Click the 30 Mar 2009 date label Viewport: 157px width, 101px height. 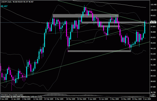pos(82,99)
